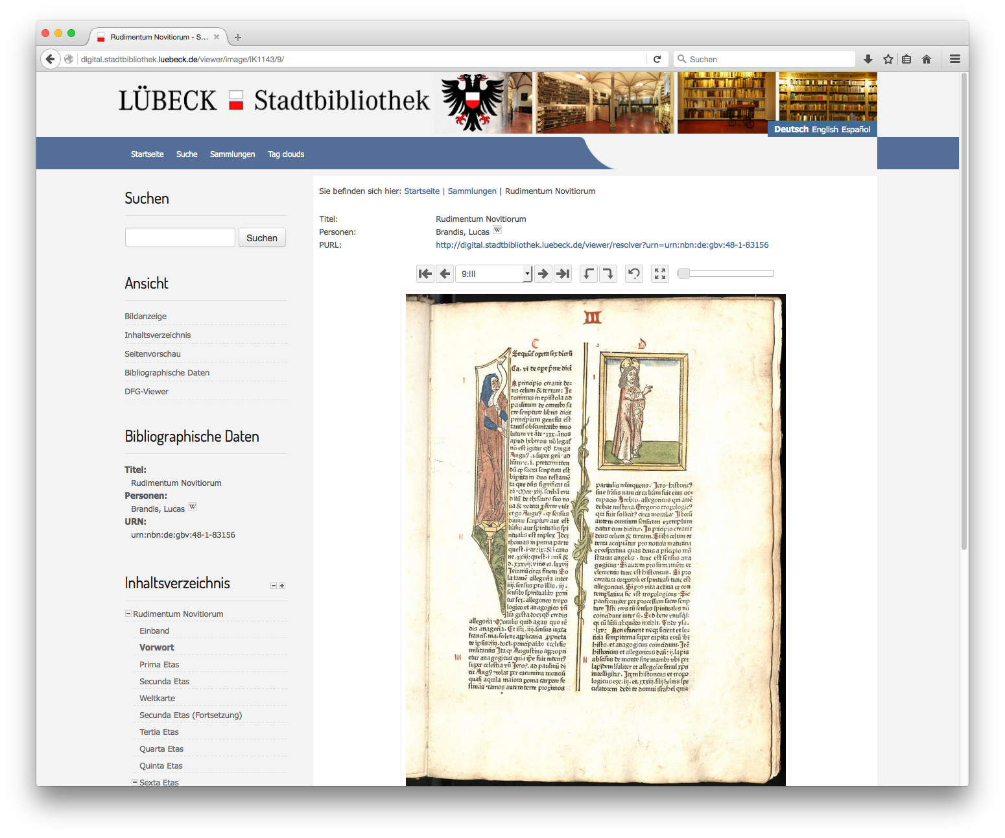Bookmark this page with the star icon

click(x=888, y=59)
